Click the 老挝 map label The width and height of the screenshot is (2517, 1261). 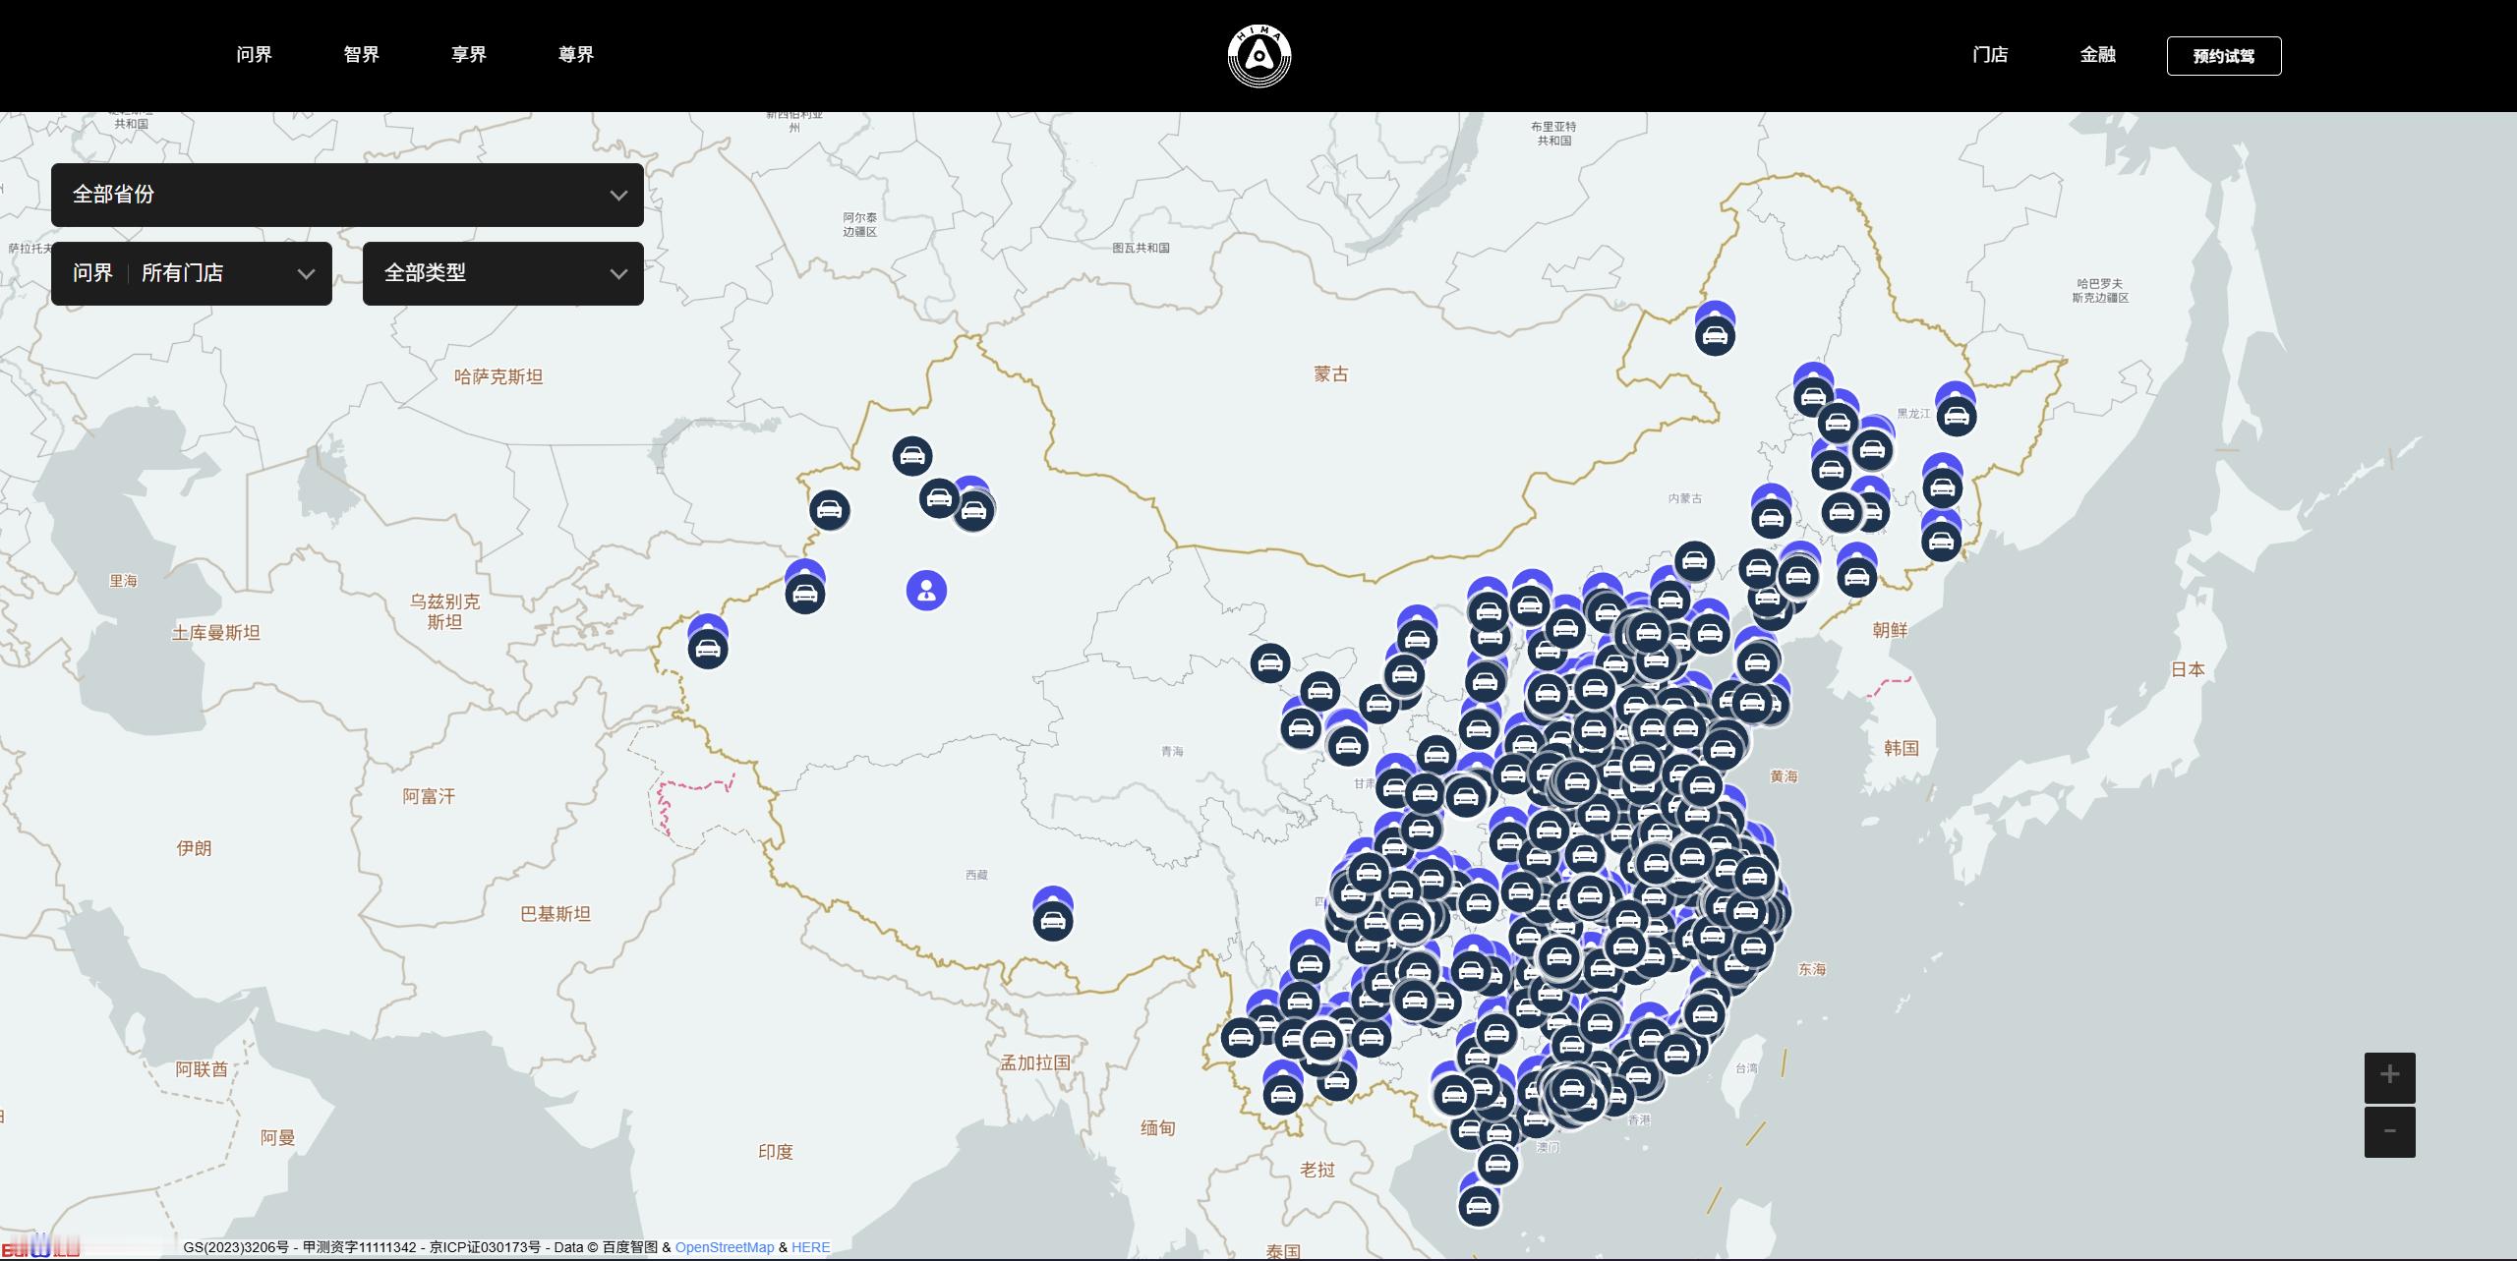[1318, 1170]
